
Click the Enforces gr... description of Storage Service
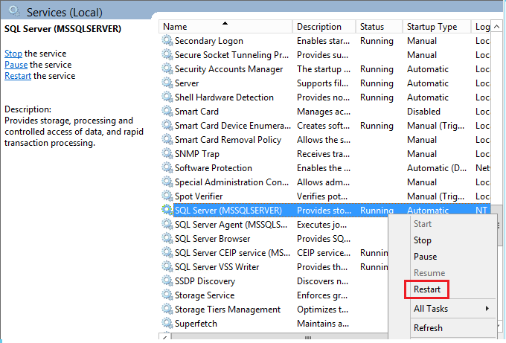pyautogui.click(x=322, y=295)
